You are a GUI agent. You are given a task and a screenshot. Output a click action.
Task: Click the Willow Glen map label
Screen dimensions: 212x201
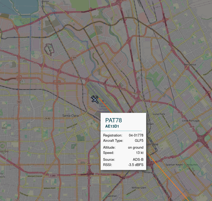pos(139,188)
